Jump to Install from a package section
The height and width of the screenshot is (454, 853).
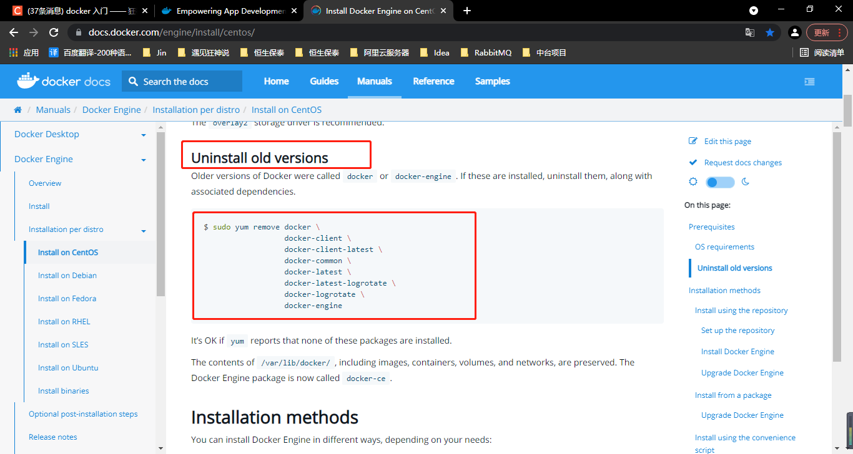pyautogui.click(x=733, y=395)
